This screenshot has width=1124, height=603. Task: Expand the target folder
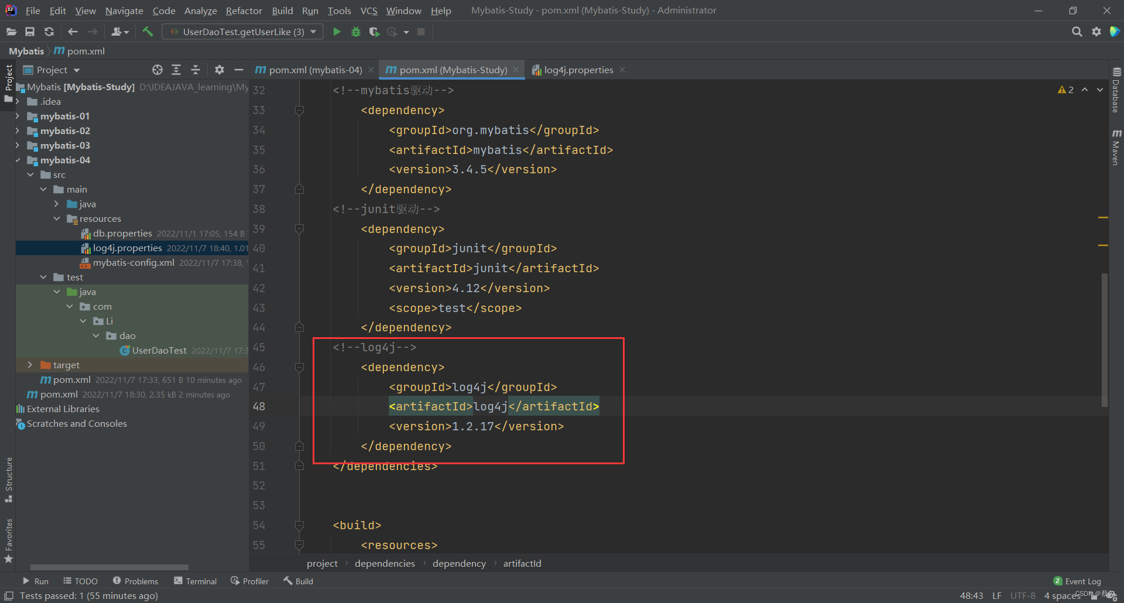click(30, 365)
